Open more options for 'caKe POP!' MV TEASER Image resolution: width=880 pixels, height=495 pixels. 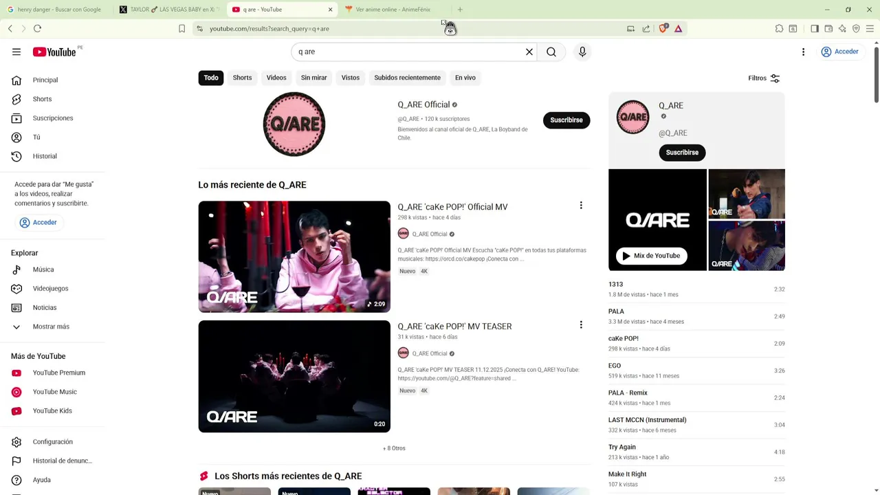[581, 324]
